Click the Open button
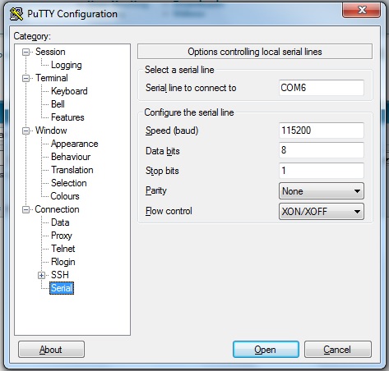The image size is (389, 371). (x=266, y=350)
